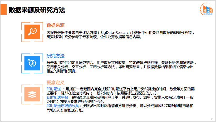Image resolution: width=216 pixels, height=122 pixels.
Task: Click the blue gear research method icon
Action: pyautogui.click(x=32, y=63)
